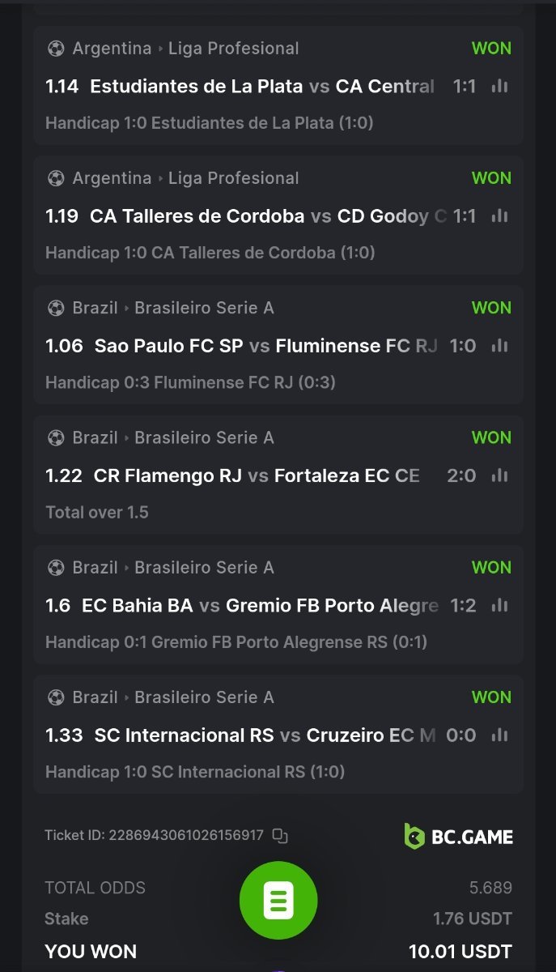Open stats icon for Internacional vs Cruzeiro

coord(500,735)
